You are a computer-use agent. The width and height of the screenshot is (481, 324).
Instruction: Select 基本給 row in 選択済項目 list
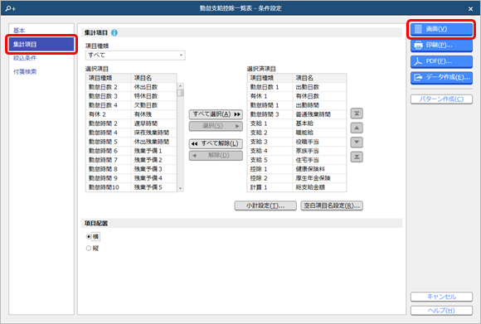[297, 123]
